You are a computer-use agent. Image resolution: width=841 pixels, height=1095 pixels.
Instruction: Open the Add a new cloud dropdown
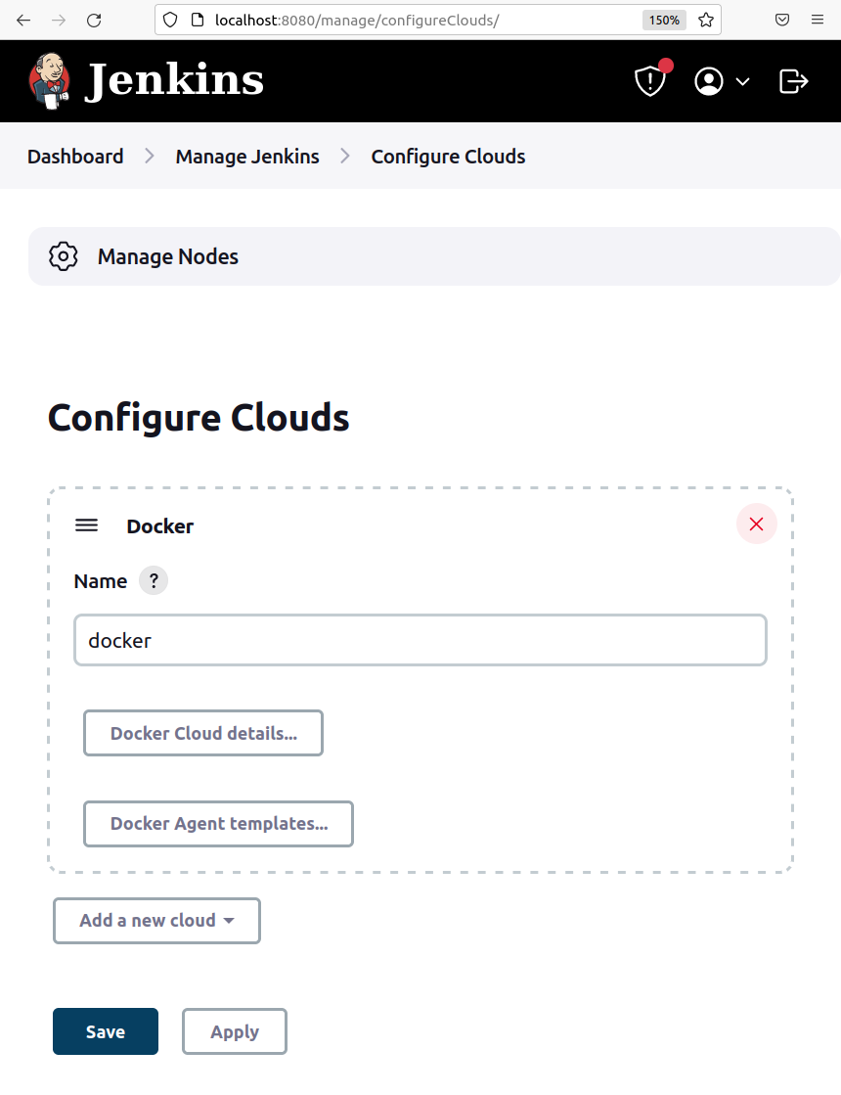coord(157,921)
